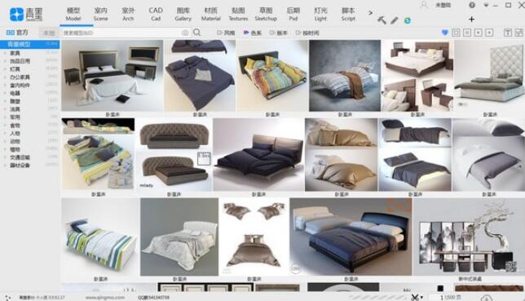Open the title bar dropdown triangle menu

[x=486, y=6]
